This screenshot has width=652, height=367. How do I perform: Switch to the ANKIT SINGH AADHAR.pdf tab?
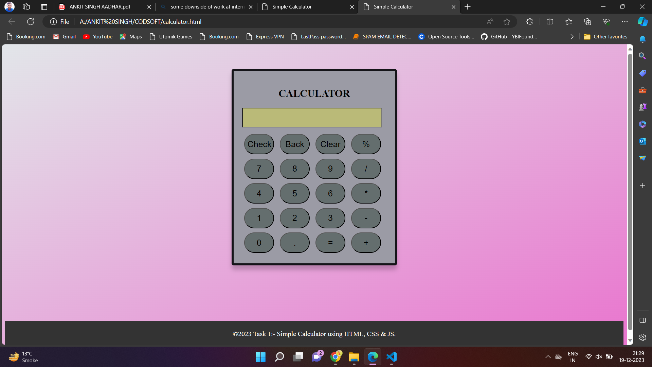pos(100,6)
